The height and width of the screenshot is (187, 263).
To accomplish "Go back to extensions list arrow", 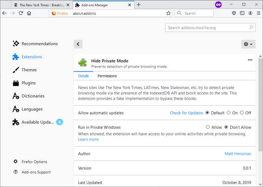I will point(78,44).
